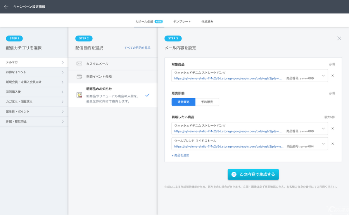
Task: Remove the 対象商品 item via its X
Action: click(333, 75)
